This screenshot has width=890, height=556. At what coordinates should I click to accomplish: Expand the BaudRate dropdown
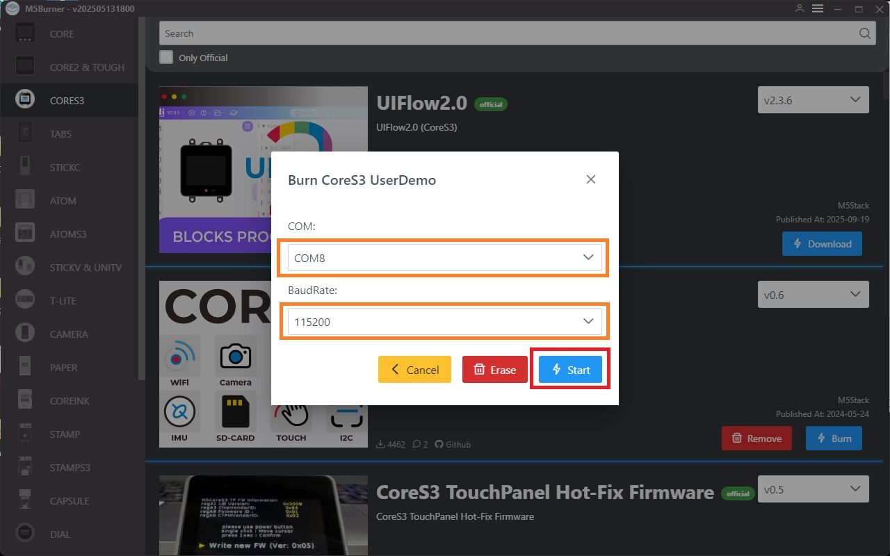coord(444,321)
